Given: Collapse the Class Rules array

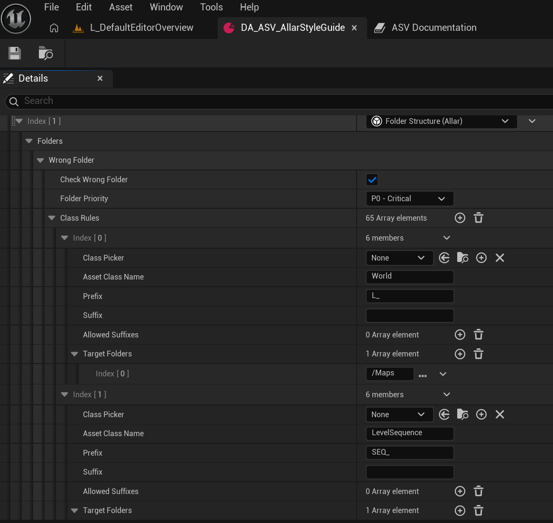Looking at the screenshot, I should coord(52,218).
